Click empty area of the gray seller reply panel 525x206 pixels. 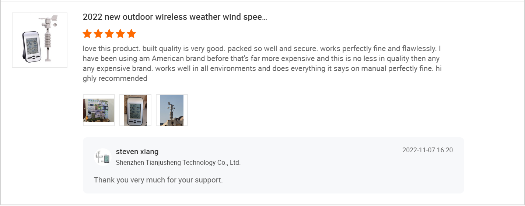pyautogui.click(x=332, y=173)
